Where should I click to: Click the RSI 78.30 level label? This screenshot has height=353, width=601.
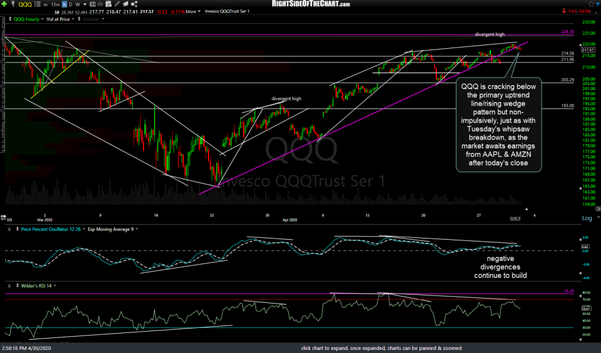coord(569,291)
